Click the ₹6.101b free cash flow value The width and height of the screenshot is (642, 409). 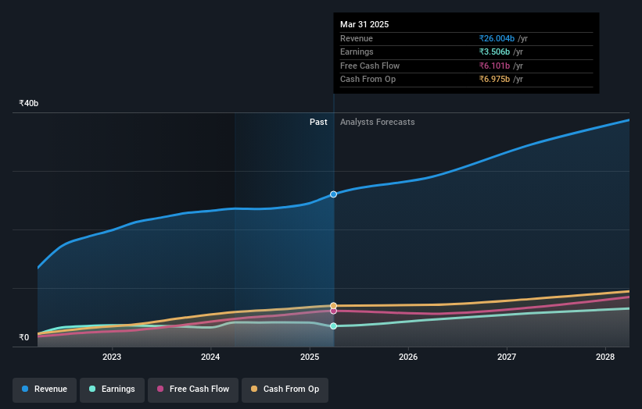(495, 66)
